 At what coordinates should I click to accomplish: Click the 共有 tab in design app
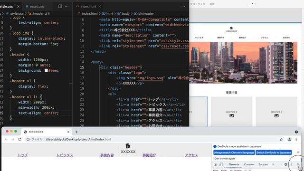click(212, 4)
